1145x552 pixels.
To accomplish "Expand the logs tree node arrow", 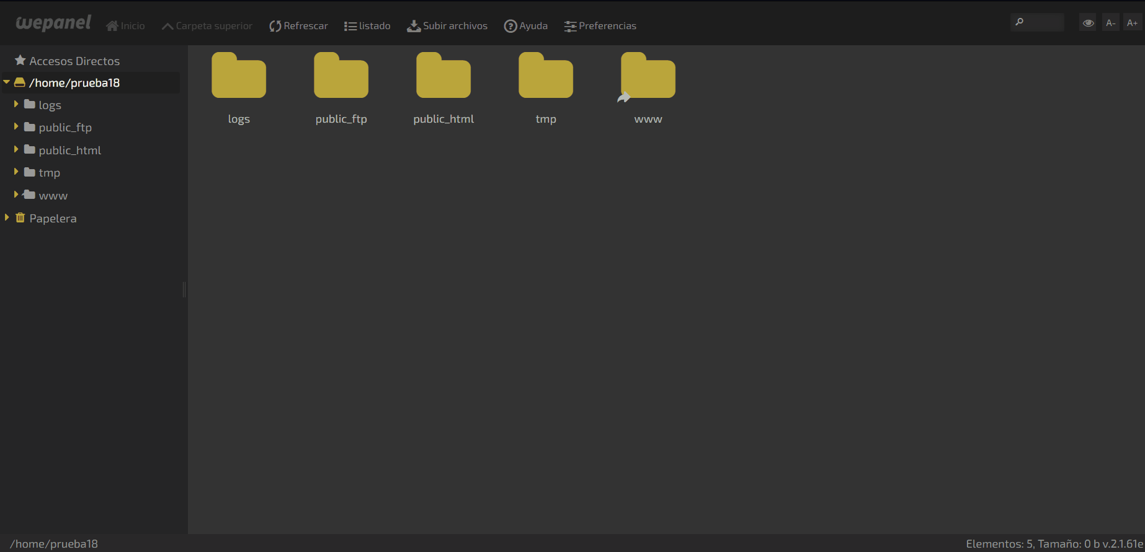I will click(x=16, y=105).
